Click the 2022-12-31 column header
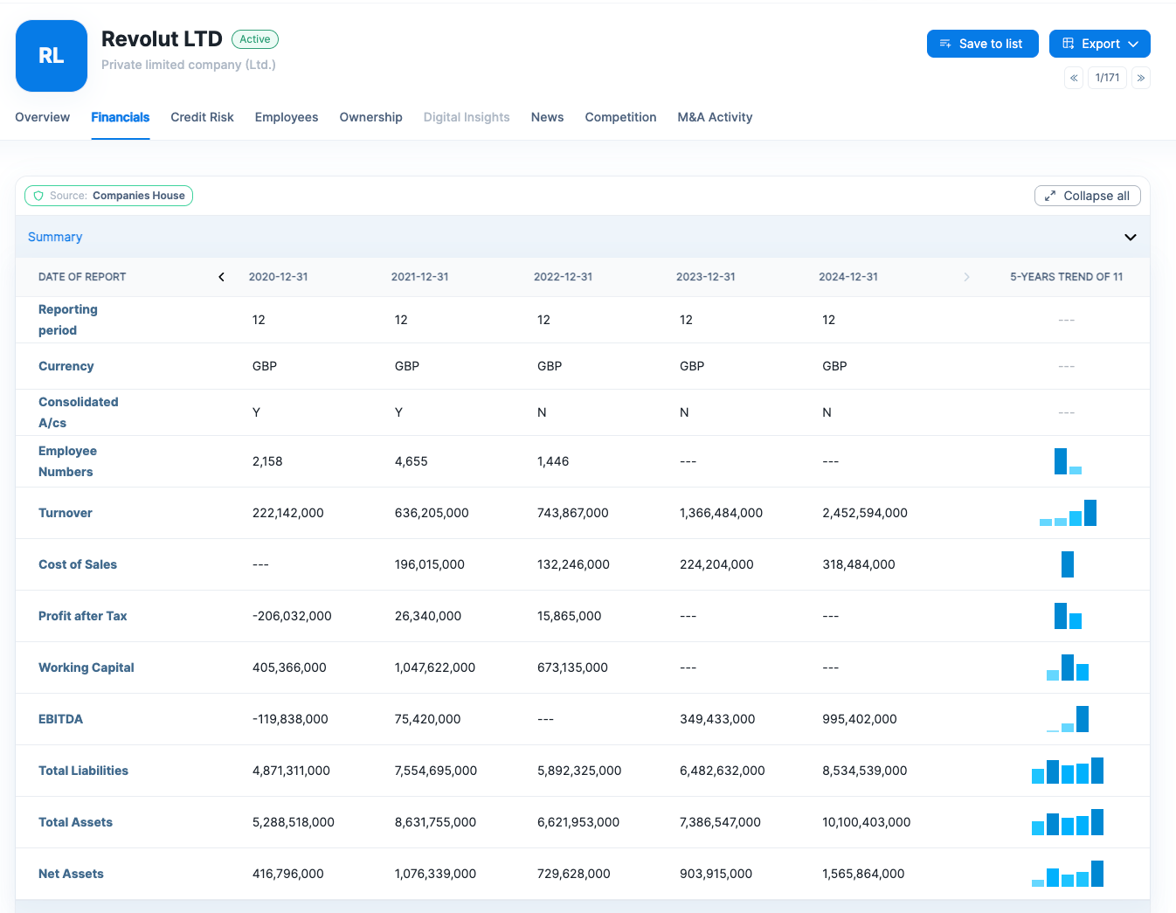Viewport: 1176px width, 913px height. tap(564, 277)
